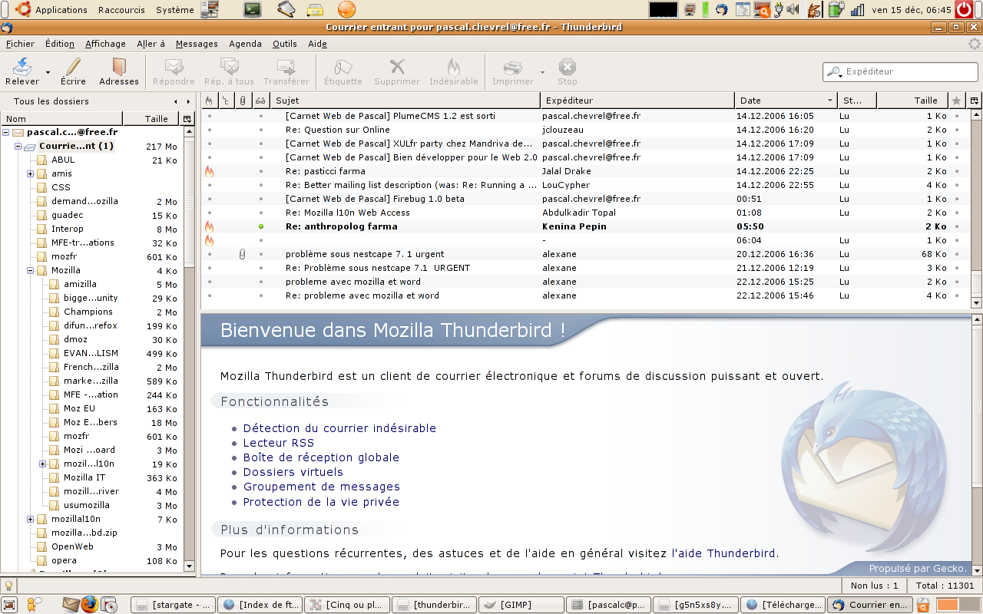Open the Affichage menu

coord(105,44)
